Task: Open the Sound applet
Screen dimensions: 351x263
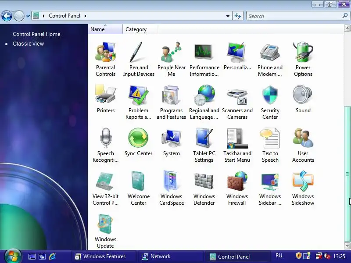Action: coord(303,99)
